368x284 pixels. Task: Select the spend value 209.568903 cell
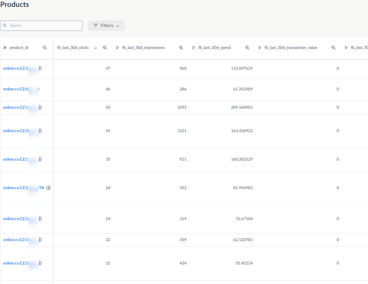tap(242, 107)
